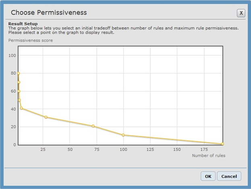This screenshot has height=189, width=251.
Task: Select the point at permissiveness 31, about 27 rules
Action: [46, 117]
